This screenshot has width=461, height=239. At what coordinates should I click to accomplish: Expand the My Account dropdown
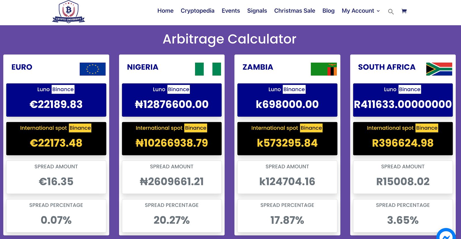click(x=361, y=11)
